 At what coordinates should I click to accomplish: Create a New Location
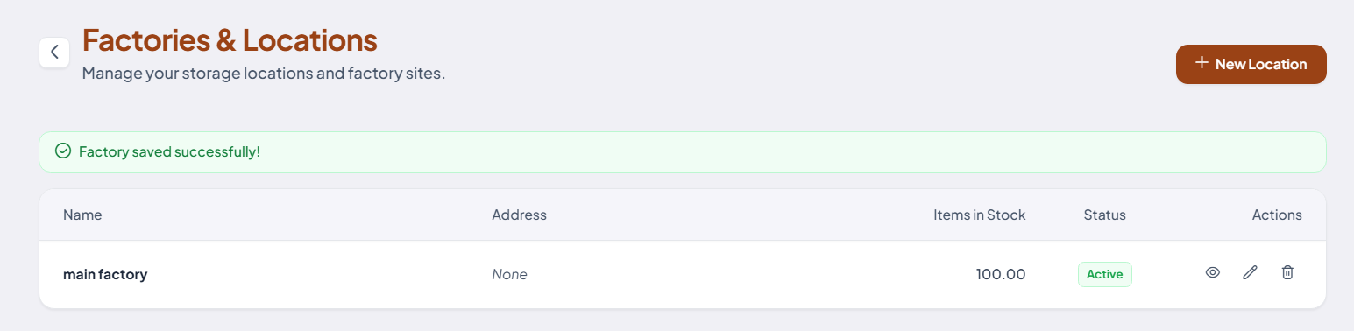[1251, 64]
